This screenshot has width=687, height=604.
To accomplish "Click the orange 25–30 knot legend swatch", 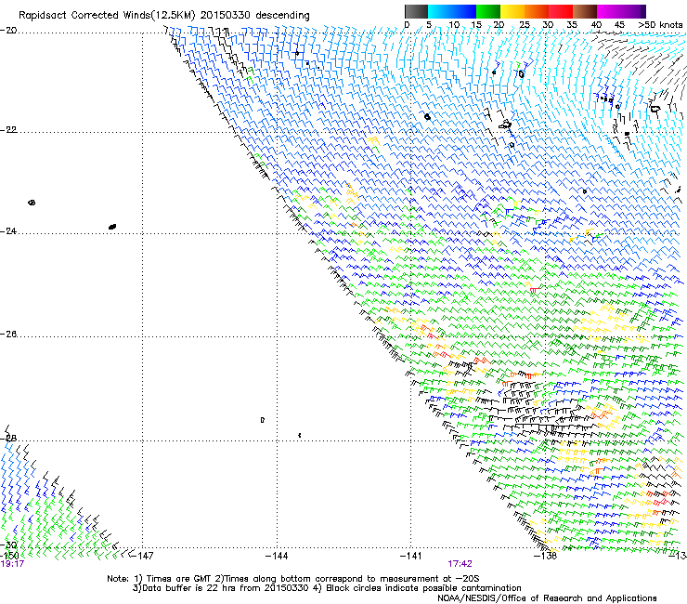I will point(537,11).
